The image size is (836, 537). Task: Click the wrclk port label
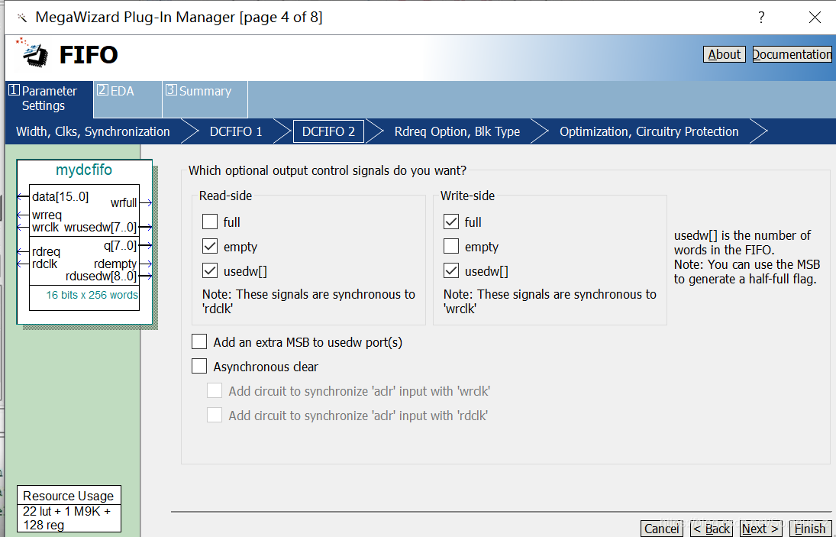coord(45,227)
